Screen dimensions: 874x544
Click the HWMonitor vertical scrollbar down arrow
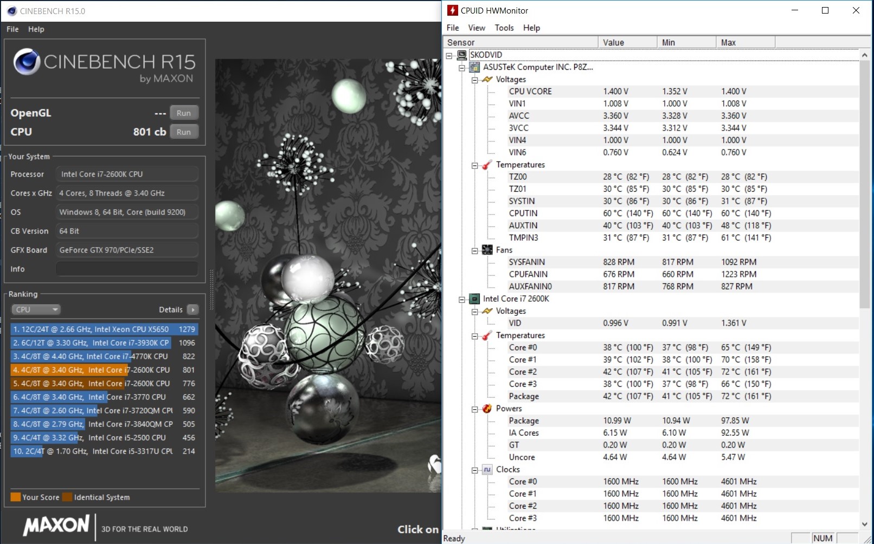[865, 523]
